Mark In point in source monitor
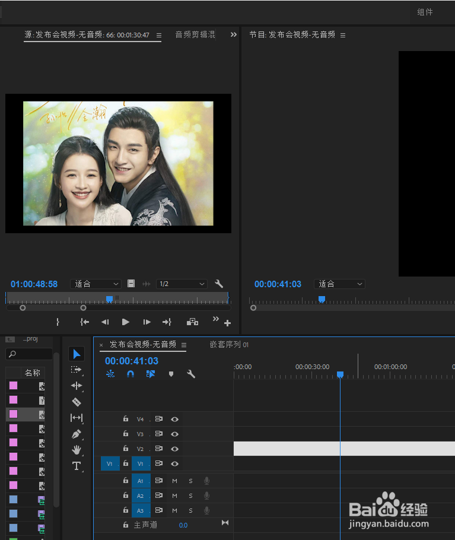This screenshot has width=455, height=540. pos(58,322)
